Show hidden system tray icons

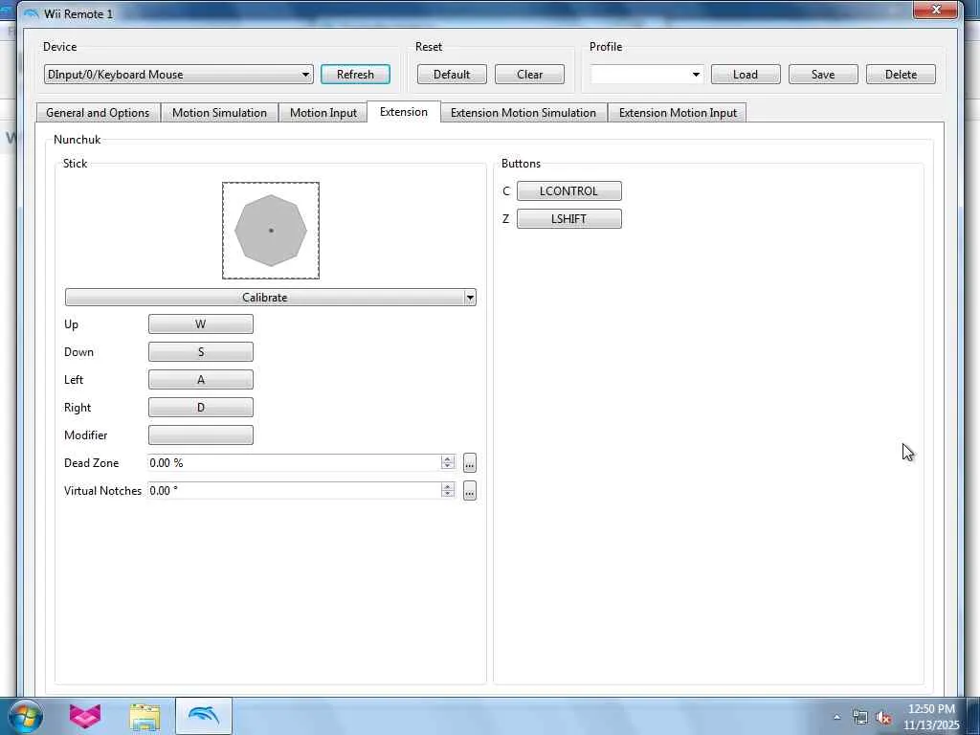pos(836,717)
